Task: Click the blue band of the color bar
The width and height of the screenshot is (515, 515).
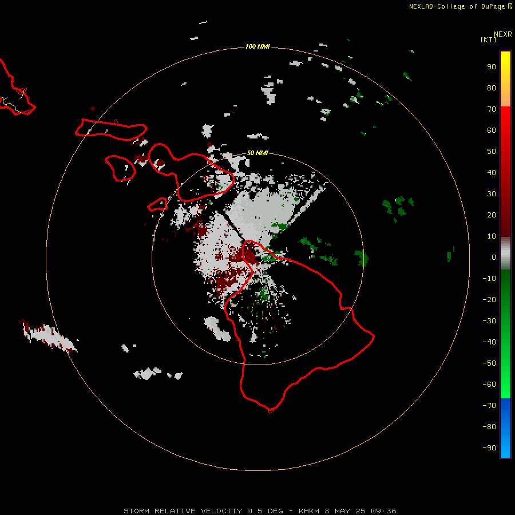Action: coord(505,428)
